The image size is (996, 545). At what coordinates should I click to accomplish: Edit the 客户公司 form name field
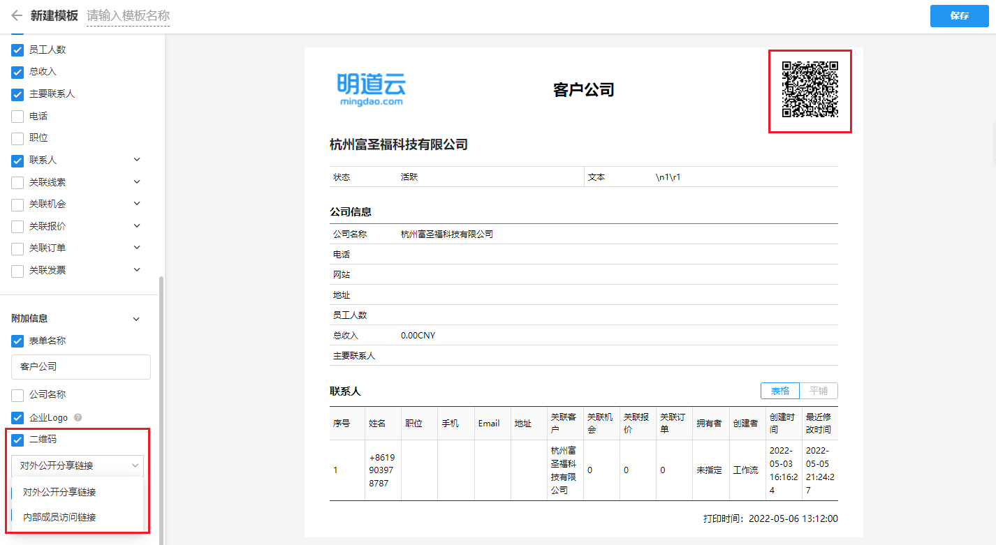coord(81,367)
